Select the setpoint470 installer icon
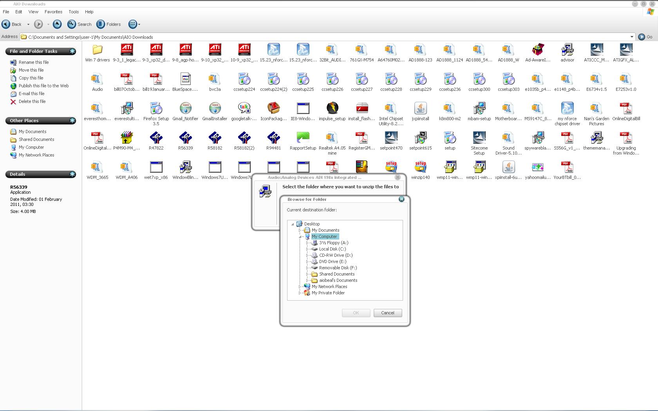Viewport: 658px width, 411px height. [391, 138]
